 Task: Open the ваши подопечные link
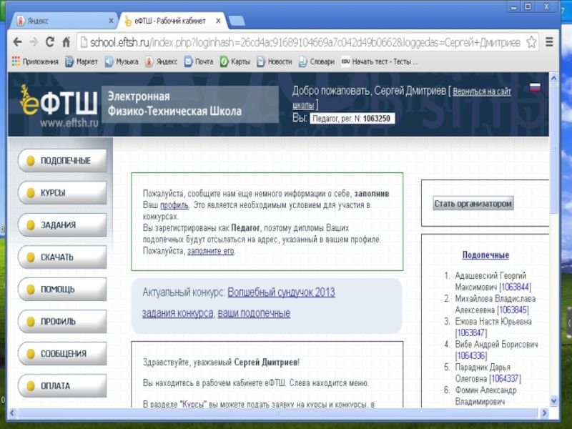254,313
